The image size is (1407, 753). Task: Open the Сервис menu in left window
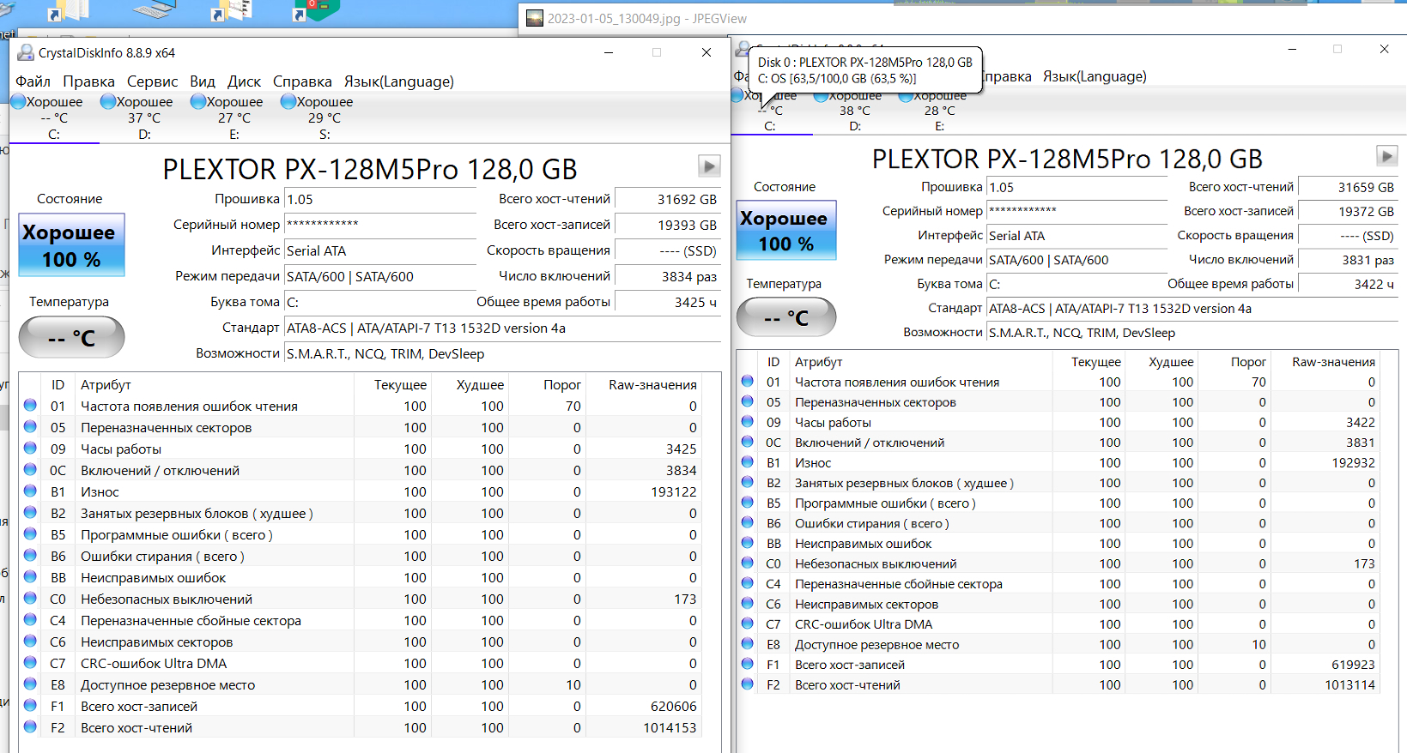(152, 81)
